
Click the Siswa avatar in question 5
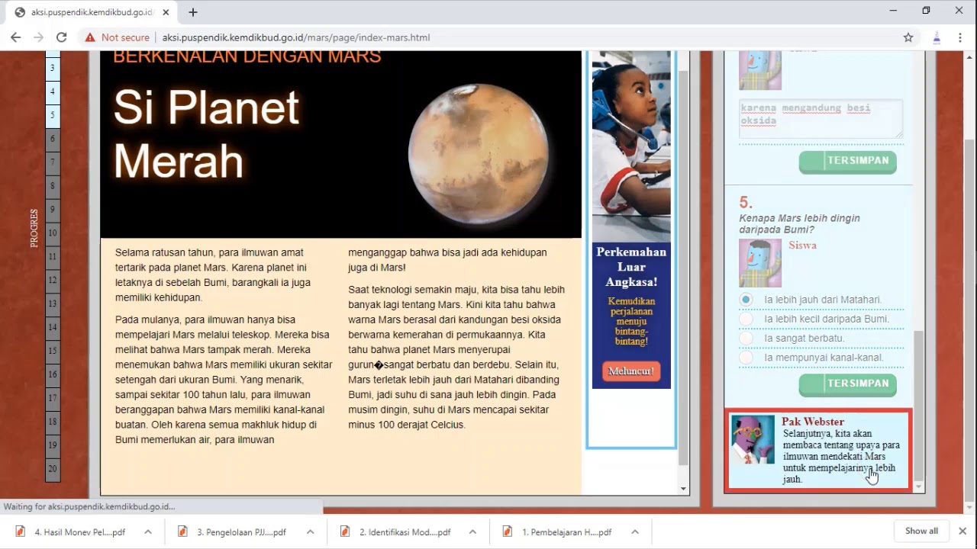(760, 263)
